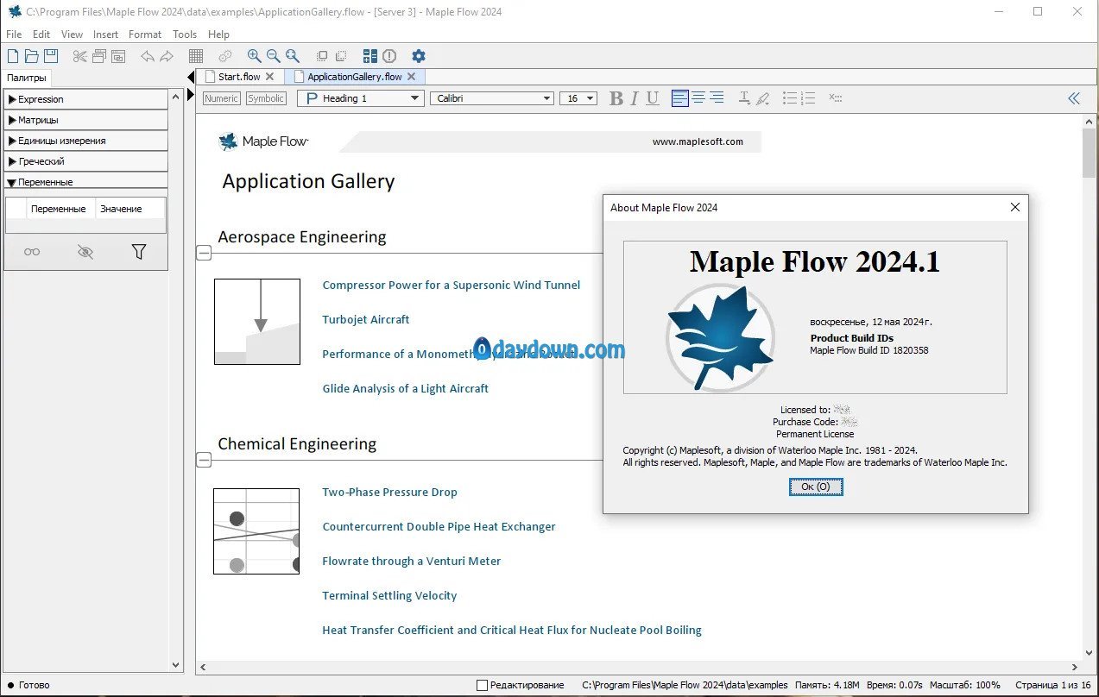Click the document's vertical scrollbar thumb

pos(1090,154)
